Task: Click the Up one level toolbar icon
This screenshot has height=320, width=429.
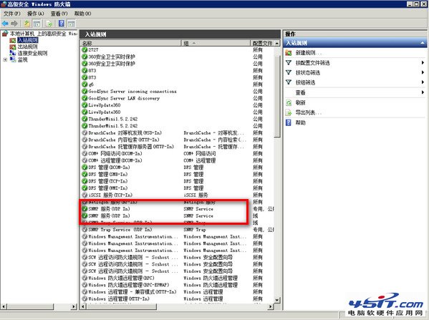Action: point(26,24)
